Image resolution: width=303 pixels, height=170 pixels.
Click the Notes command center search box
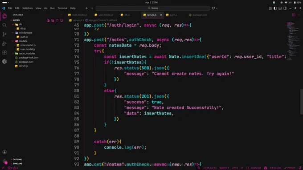153,8
